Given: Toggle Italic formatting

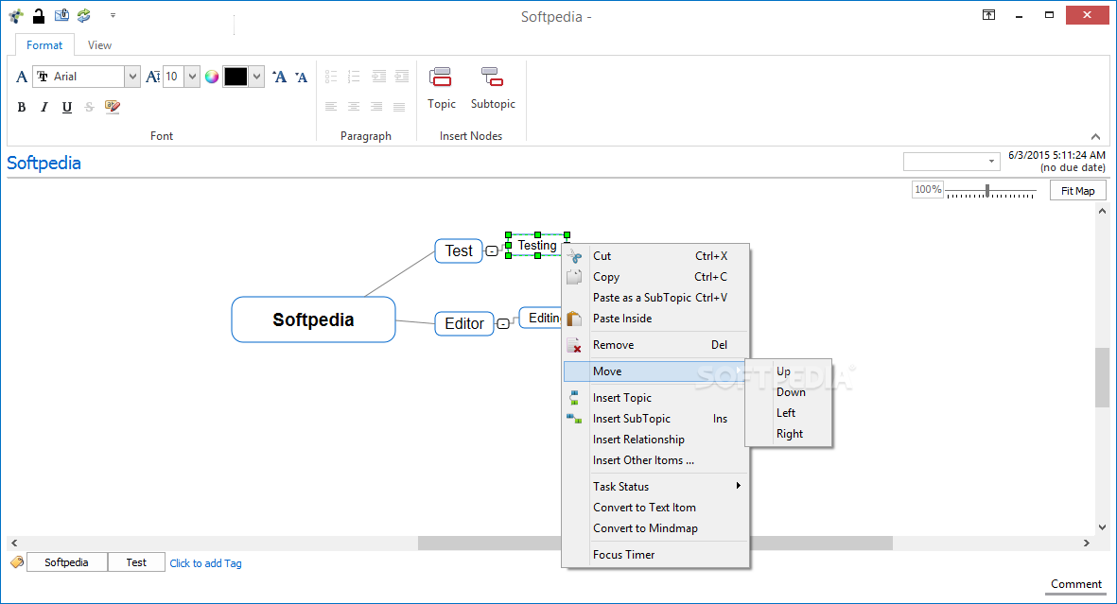Looking at the screenshot, I should point(44,107).
